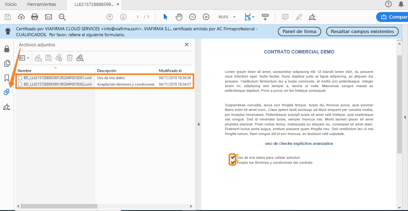Viewport: 408px width, 211px height.
Task: Delete the attachment with trash icon
Action: [70, 58]
